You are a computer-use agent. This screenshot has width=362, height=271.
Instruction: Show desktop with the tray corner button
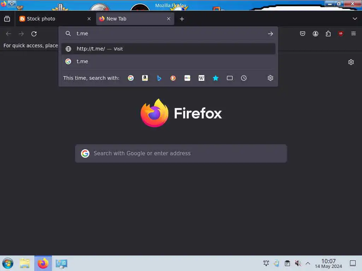pyautogui.click(x=353, y=263)
